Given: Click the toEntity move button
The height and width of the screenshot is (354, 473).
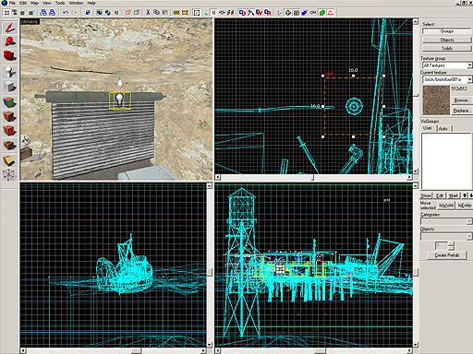Looking at the screenshot, I should click(464, 206).
